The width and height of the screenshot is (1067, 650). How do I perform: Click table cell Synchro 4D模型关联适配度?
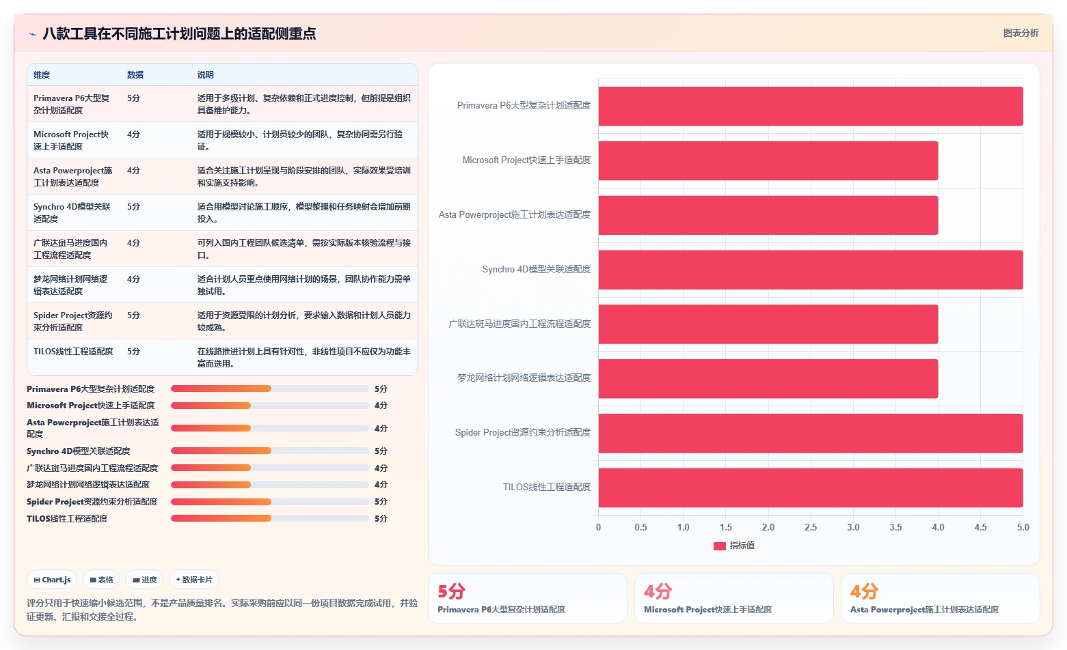[x=72, y=212]
